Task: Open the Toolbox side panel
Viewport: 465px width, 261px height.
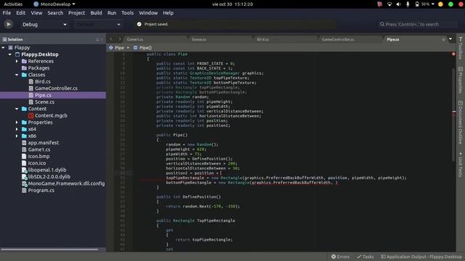Action: [x=460, y=48]
